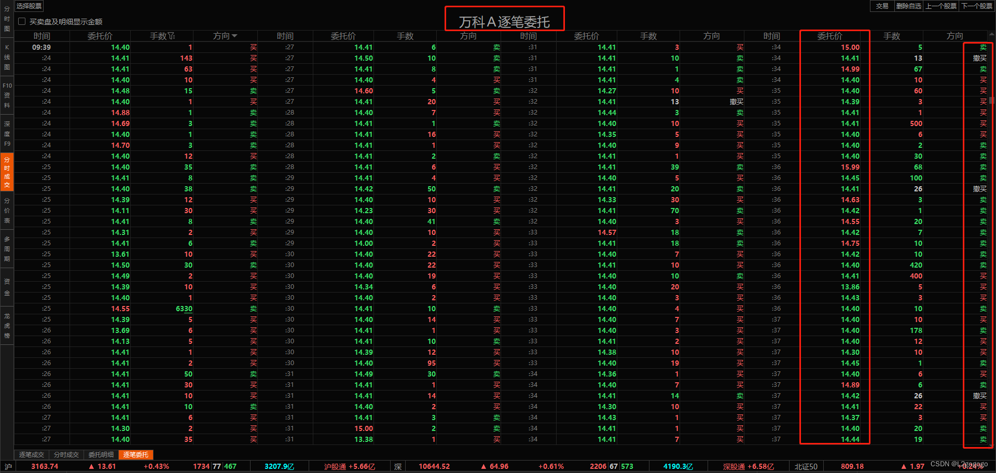Open 多周期 in the left sidebar
Screen dimensions: 996x473
click(7, 249)
